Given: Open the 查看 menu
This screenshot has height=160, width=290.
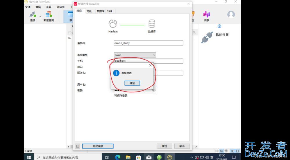Looking at the screenshot, I should click(x=49, y=7).
